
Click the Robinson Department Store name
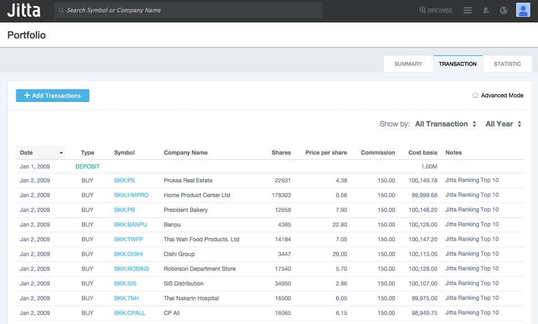tap(200, 269)
